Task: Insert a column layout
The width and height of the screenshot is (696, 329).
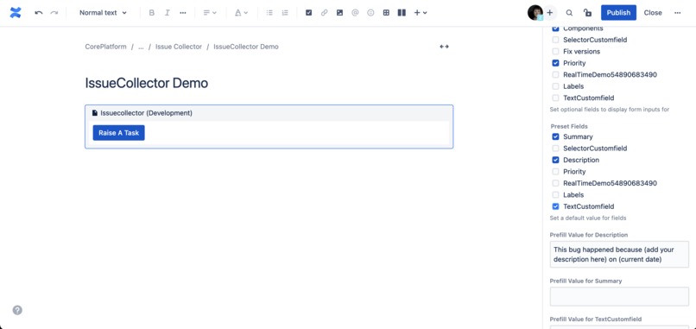Action: (402, 13)
